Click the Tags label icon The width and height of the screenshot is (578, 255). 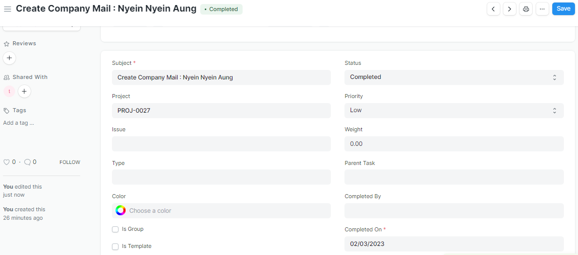(6, 111)
